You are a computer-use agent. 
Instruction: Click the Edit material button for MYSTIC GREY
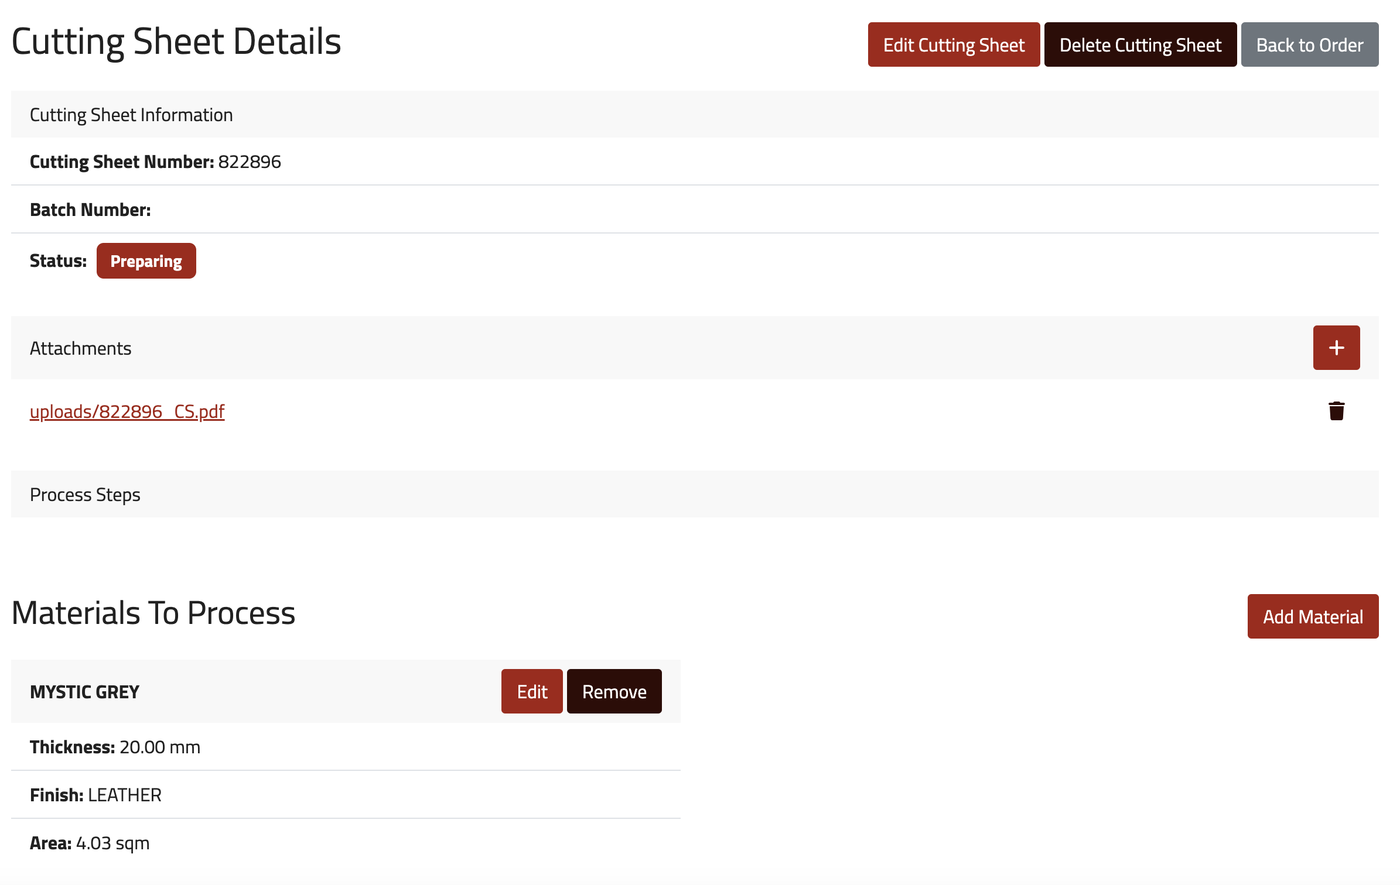pyautogui.click(x=532, y=690)
